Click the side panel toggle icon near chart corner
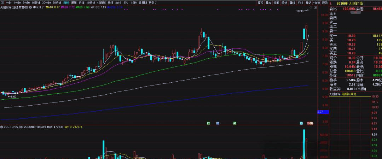 click(315, 7)
